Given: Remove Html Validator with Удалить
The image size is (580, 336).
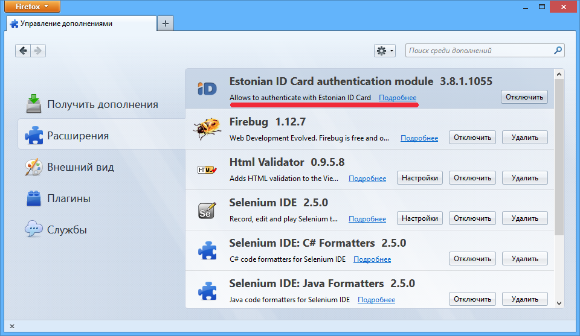Looking at the screenshot, I should [x=524, y=178].
